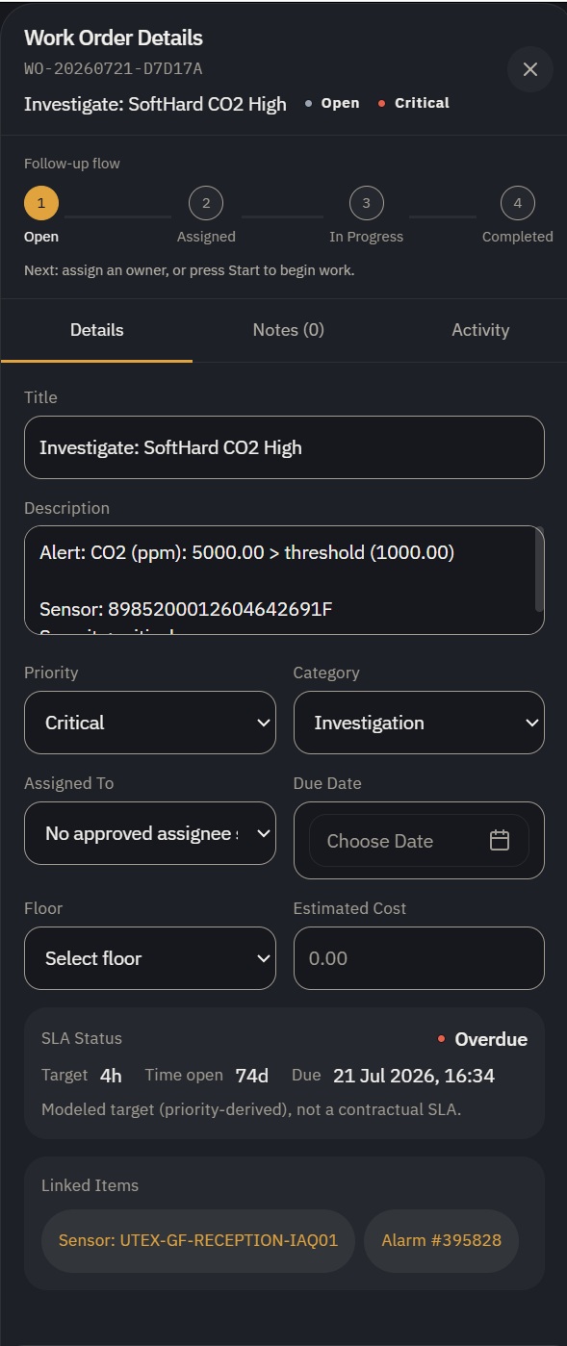Expand the Assigned To dropdown

coord(150,833)
